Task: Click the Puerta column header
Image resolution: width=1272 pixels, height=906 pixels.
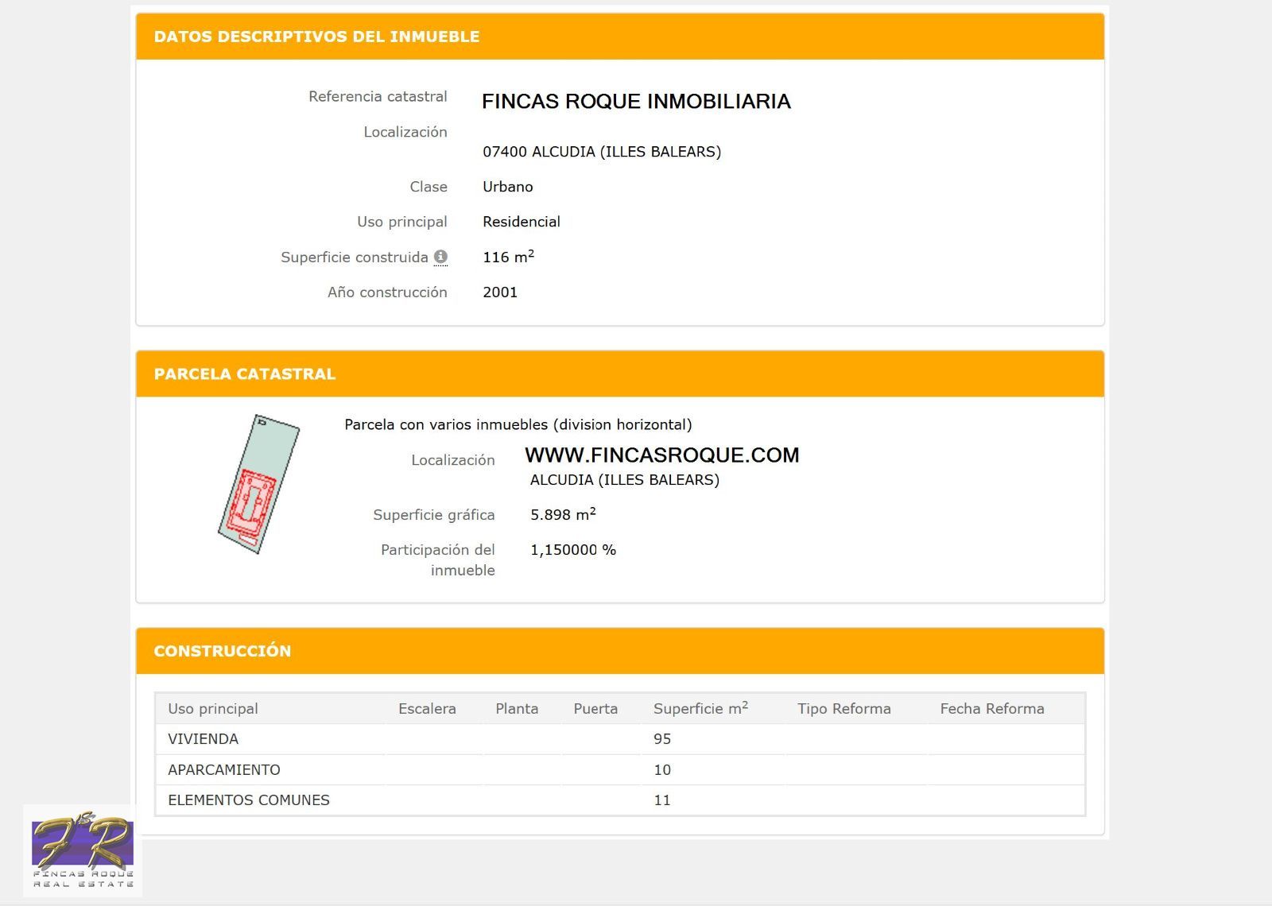Action: pos(595,709)
